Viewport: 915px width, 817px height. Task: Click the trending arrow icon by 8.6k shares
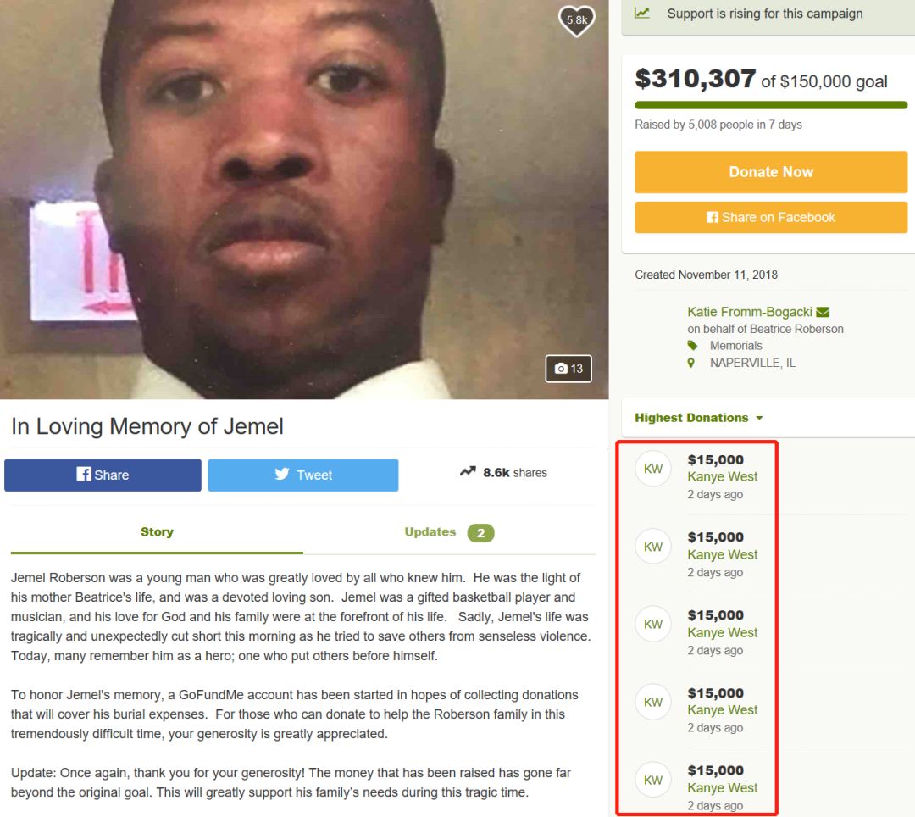(x=468, y=471)
